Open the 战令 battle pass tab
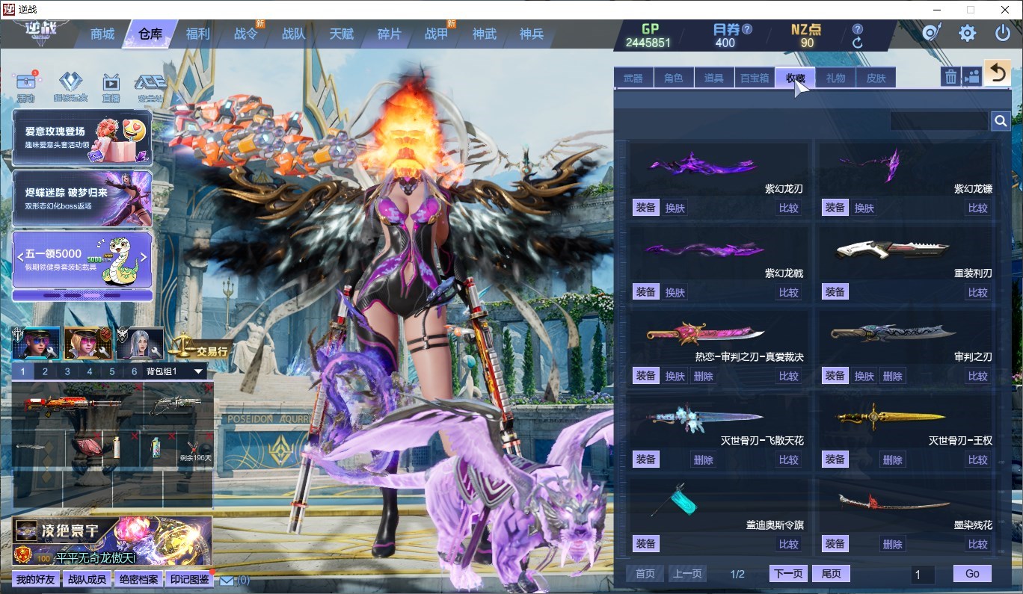Screen dimensions: 1023x594 (x=245, y=34)
